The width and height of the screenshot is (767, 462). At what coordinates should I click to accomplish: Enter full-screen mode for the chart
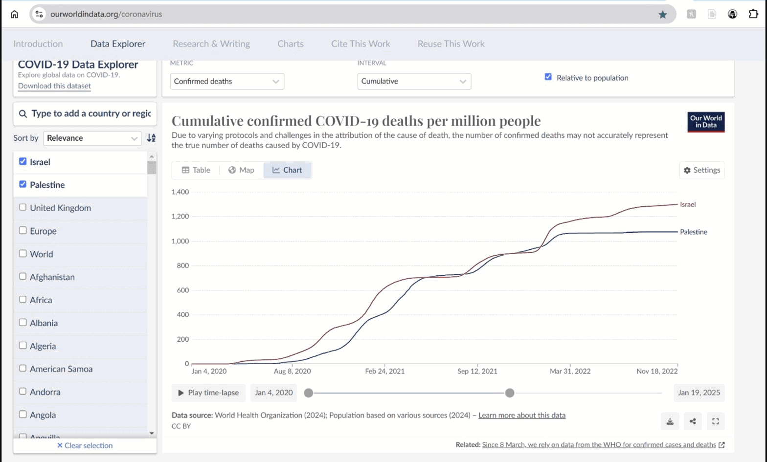pos(715,421)
